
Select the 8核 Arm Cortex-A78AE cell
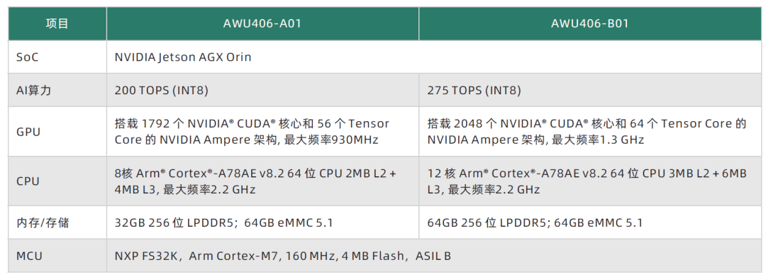click(263, 181)
